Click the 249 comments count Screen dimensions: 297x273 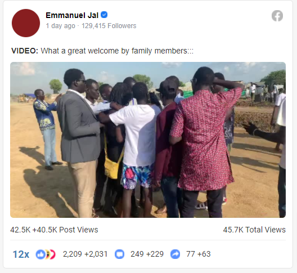(137, 254)
